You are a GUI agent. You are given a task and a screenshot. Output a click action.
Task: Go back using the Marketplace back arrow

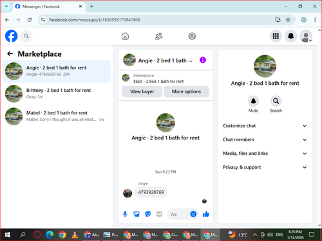pyautogui.click(x=10, y=54)
